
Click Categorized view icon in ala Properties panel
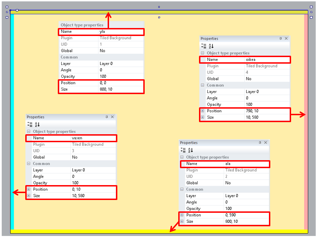point(183,150)
